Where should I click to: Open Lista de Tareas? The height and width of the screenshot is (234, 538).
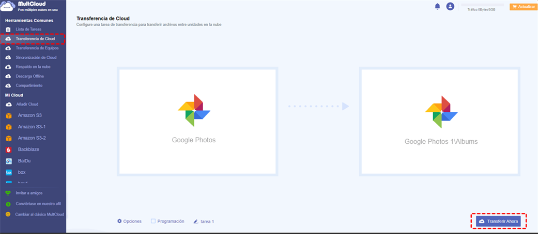click(x=28, y=29)
